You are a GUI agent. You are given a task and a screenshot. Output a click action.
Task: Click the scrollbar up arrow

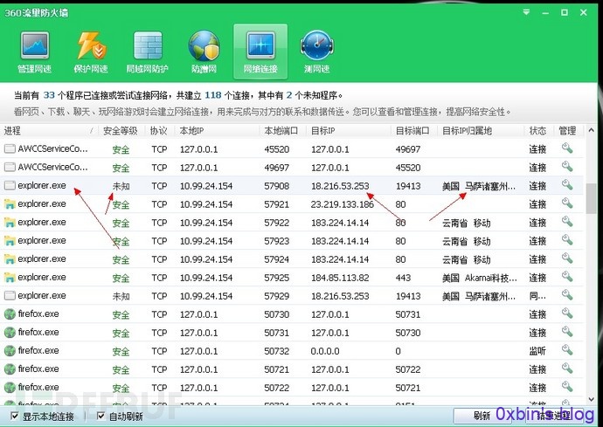[591, 130]
